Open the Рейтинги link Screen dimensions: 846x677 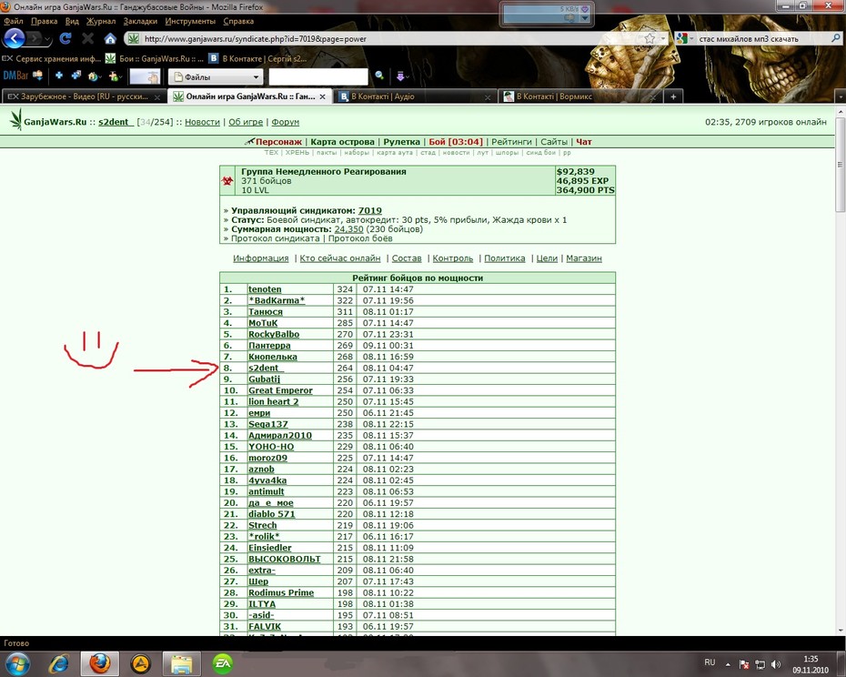click(x=511, y=142)
